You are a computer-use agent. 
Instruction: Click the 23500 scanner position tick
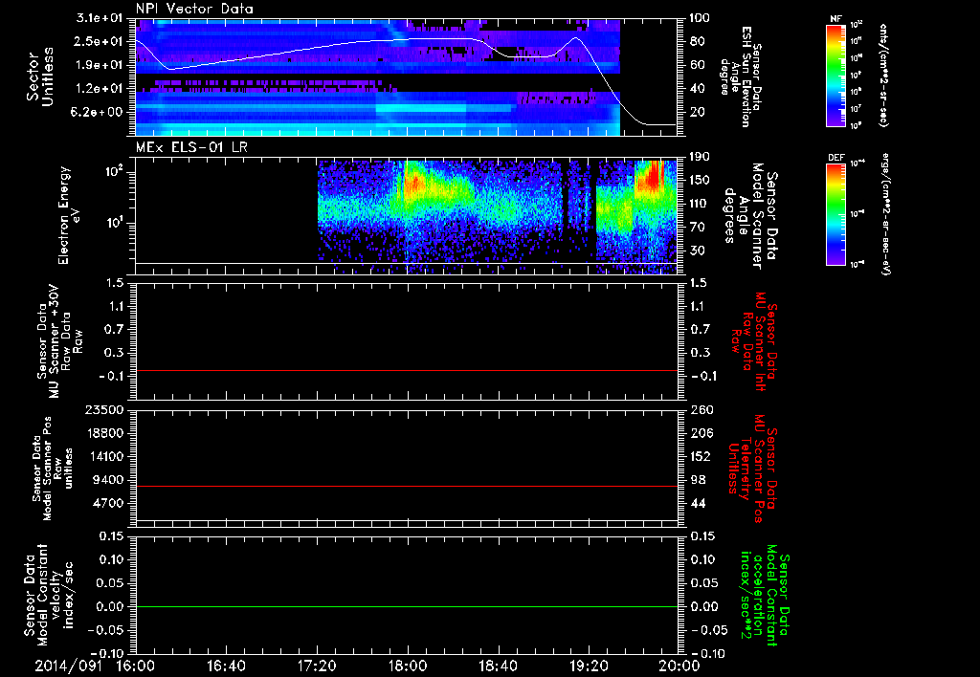[105, 410]
